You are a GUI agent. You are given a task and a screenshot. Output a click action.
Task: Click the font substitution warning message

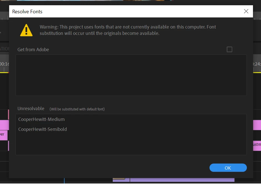[128, 30]
